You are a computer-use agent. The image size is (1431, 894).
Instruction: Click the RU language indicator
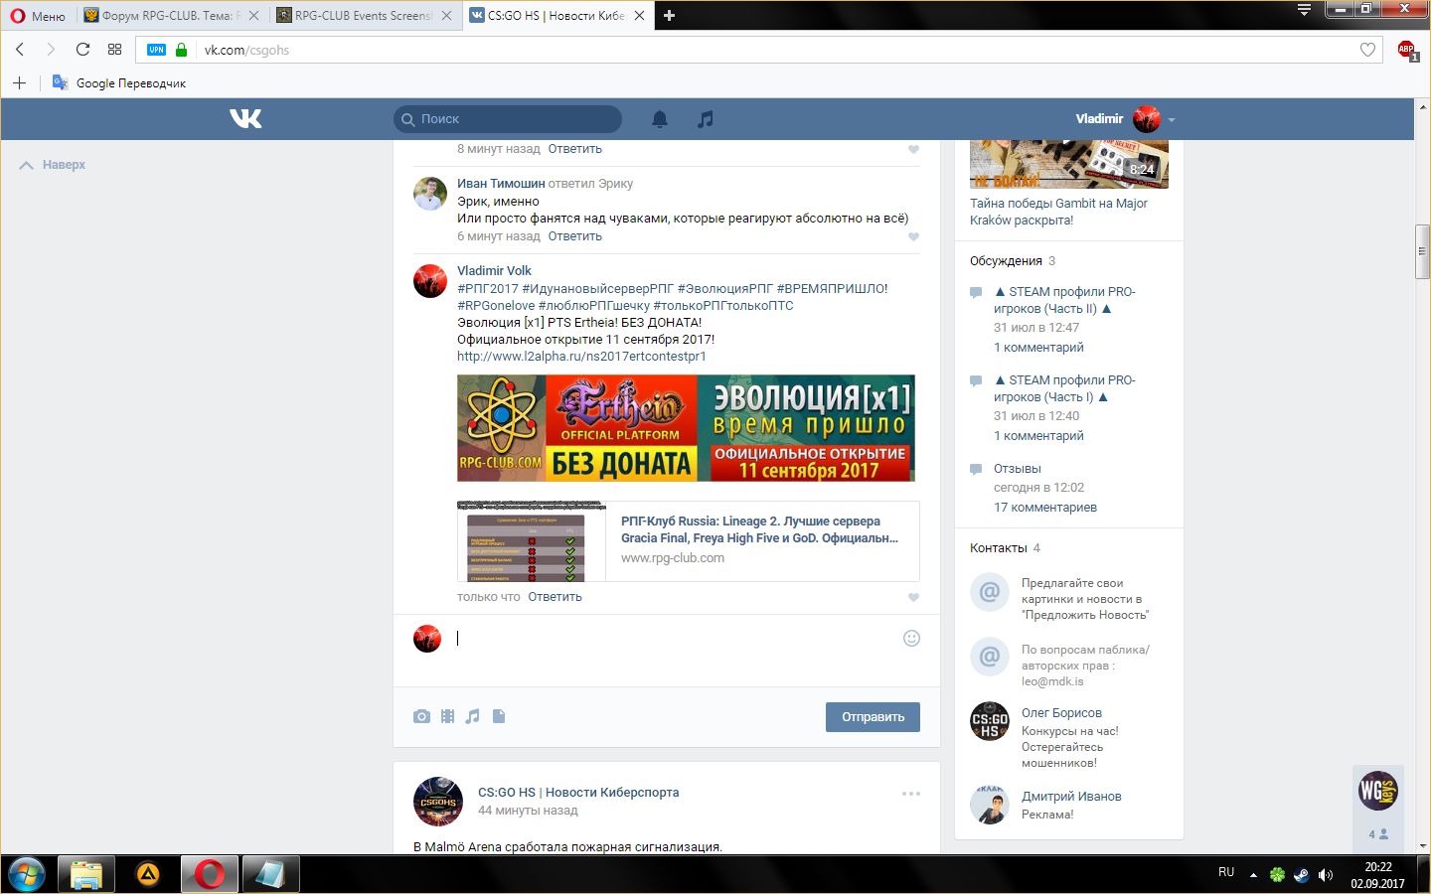click(x=1226, y=872)
